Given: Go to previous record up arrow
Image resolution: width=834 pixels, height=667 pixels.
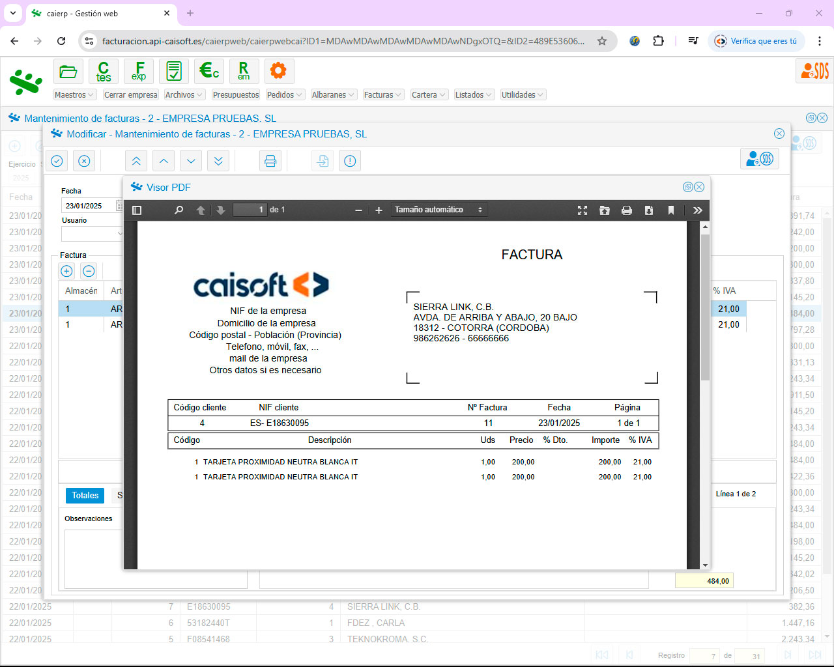Looking at the screenshot, I should pos(164,161).
